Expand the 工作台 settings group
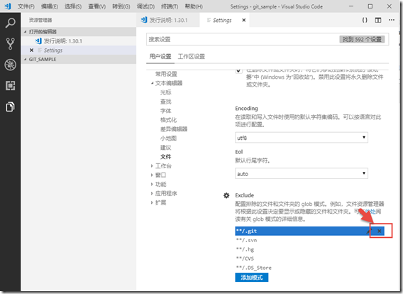The width and height of the screenshot is (403, 294). [x=152, y=166]
